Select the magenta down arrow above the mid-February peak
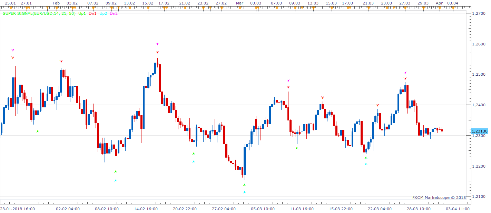This screenshot has width=491, height=213. click(157, 44)
